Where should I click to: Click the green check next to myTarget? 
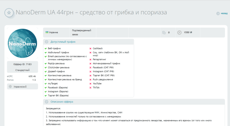(46, 84)
